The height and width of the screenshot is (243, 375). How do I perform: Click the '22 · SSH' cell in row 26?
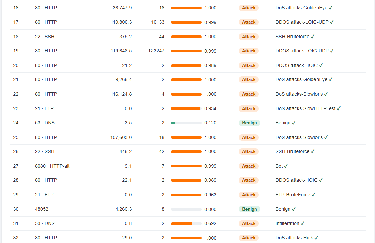point(45,151)
